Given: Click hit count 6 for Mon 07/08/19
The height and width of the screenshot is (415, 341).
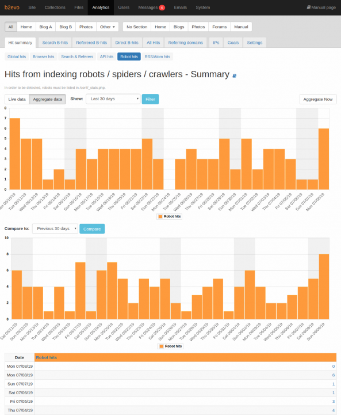Looking at the screenshot, I should point(334,375).
